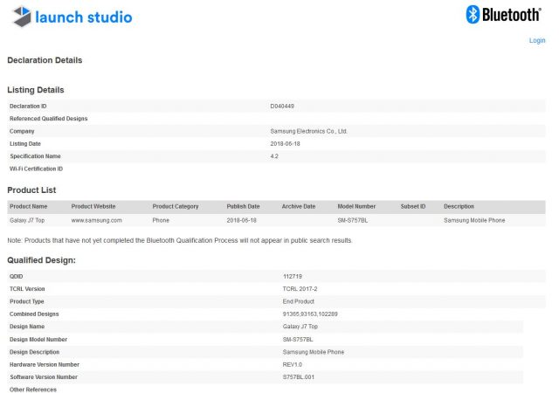Click the Archive Date column header

click(x=298, y=206)
